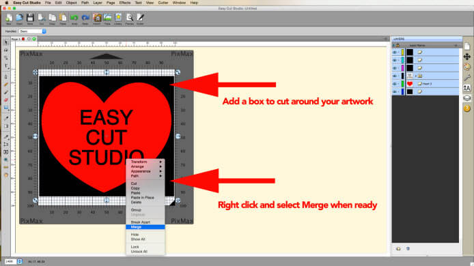Hide the cyan-tagged layer with eye icon
This screenshot has width=474, height=266.
395,60
